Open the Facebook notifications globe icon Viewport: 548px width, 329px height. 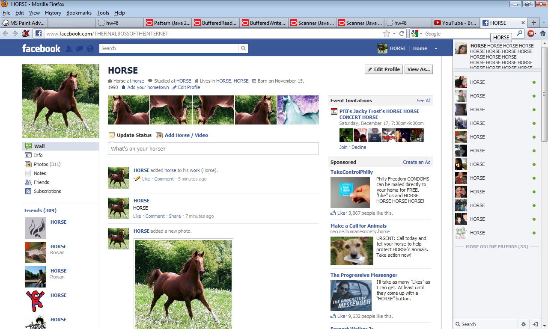tap(90, 49)
